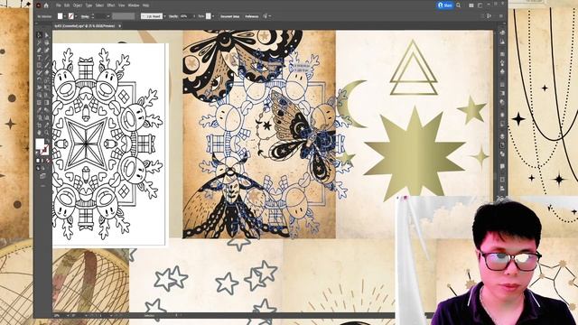
Task: Click the control bar fill color swatch
Action: 61,16
